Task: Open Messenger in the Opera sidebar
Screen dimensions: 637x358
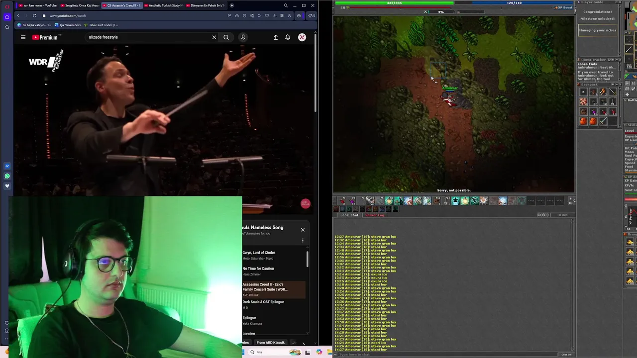Action: click(x=7, y=166)
